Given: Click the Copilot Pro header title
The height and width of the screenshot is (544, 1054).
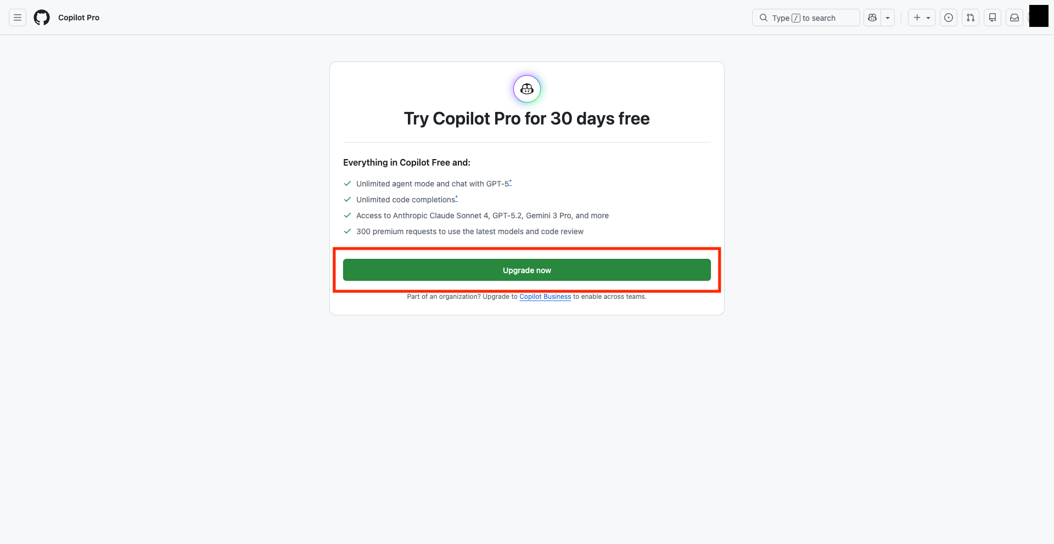Looking at the screenshot, I should coord(79,18).
